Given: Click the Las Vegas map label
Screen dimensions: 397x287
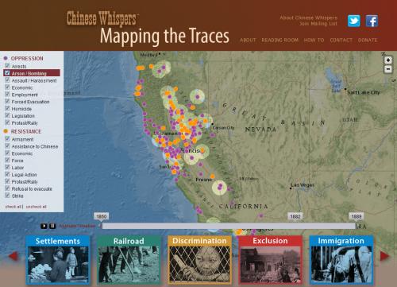Looking at the screenshot, I should point(303,184).
